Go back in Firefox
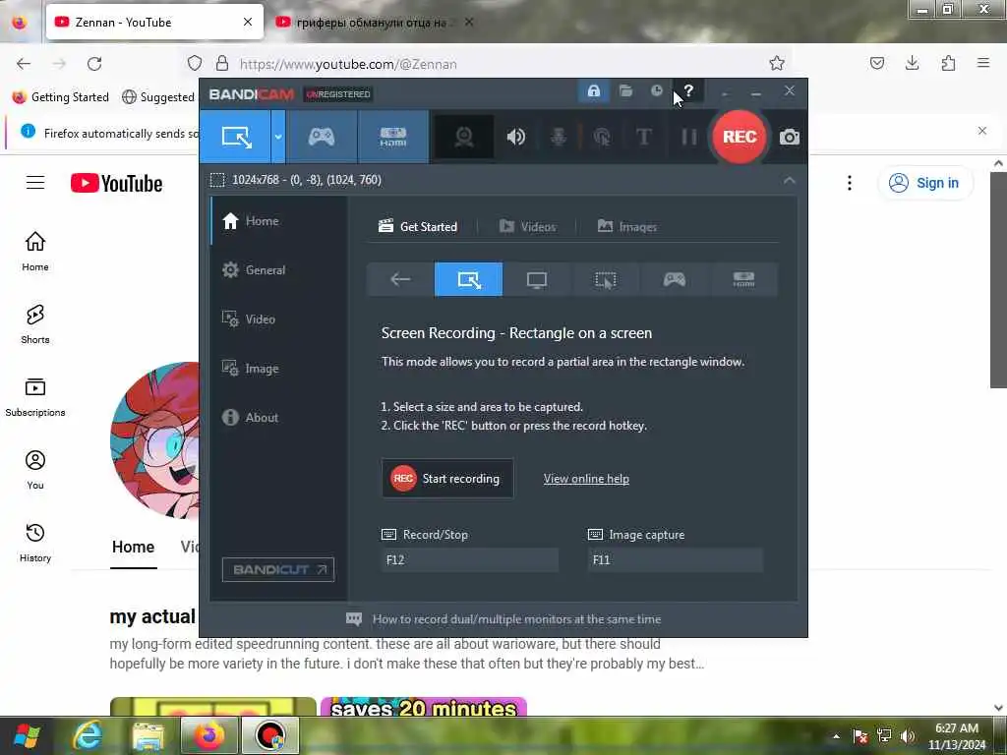 click(24, 64)
